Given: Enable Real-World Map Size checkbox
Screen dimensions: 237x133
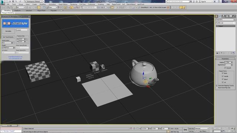Looking at the screenshot, I should click(217, 88).
